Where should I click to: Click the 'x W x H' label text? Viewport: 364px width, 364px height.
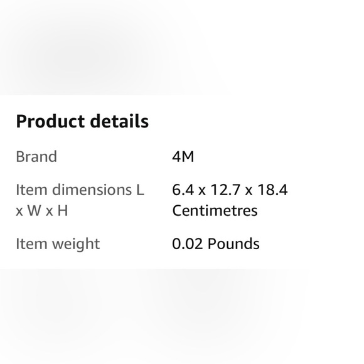click(42, 211)
